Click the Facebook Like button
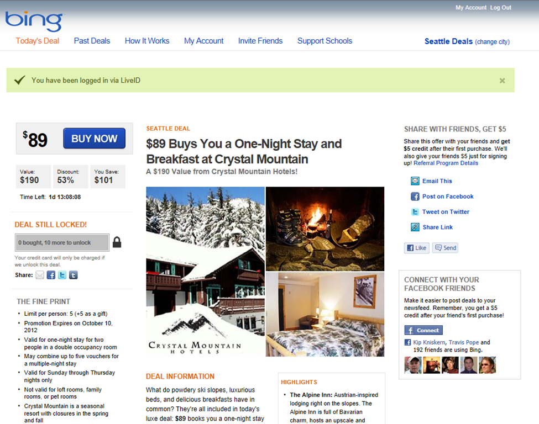 point(417,248)
